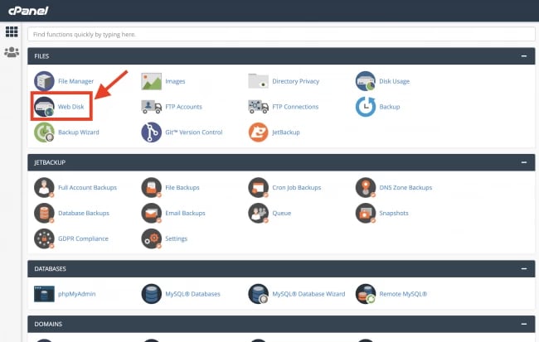
Task: Open the Remote MySQL® link
Action: (403, 294)
